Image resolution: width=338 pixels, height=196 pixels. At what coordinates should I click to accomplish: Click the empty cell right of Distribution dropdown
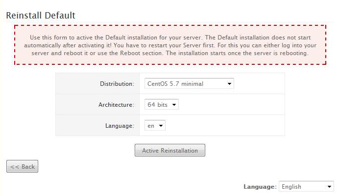[259, 84]
